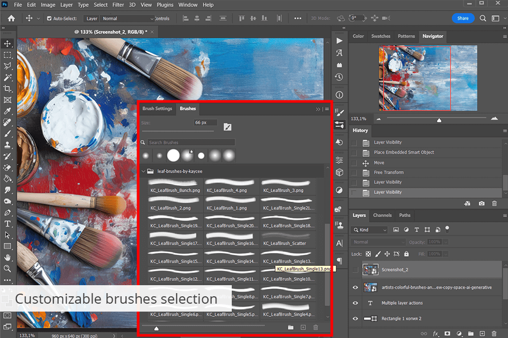Select the Pen tool

click(x=7, y=212)
